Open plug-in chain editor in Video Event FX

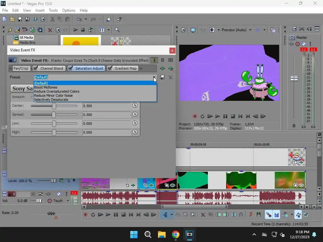coord(162,68)
